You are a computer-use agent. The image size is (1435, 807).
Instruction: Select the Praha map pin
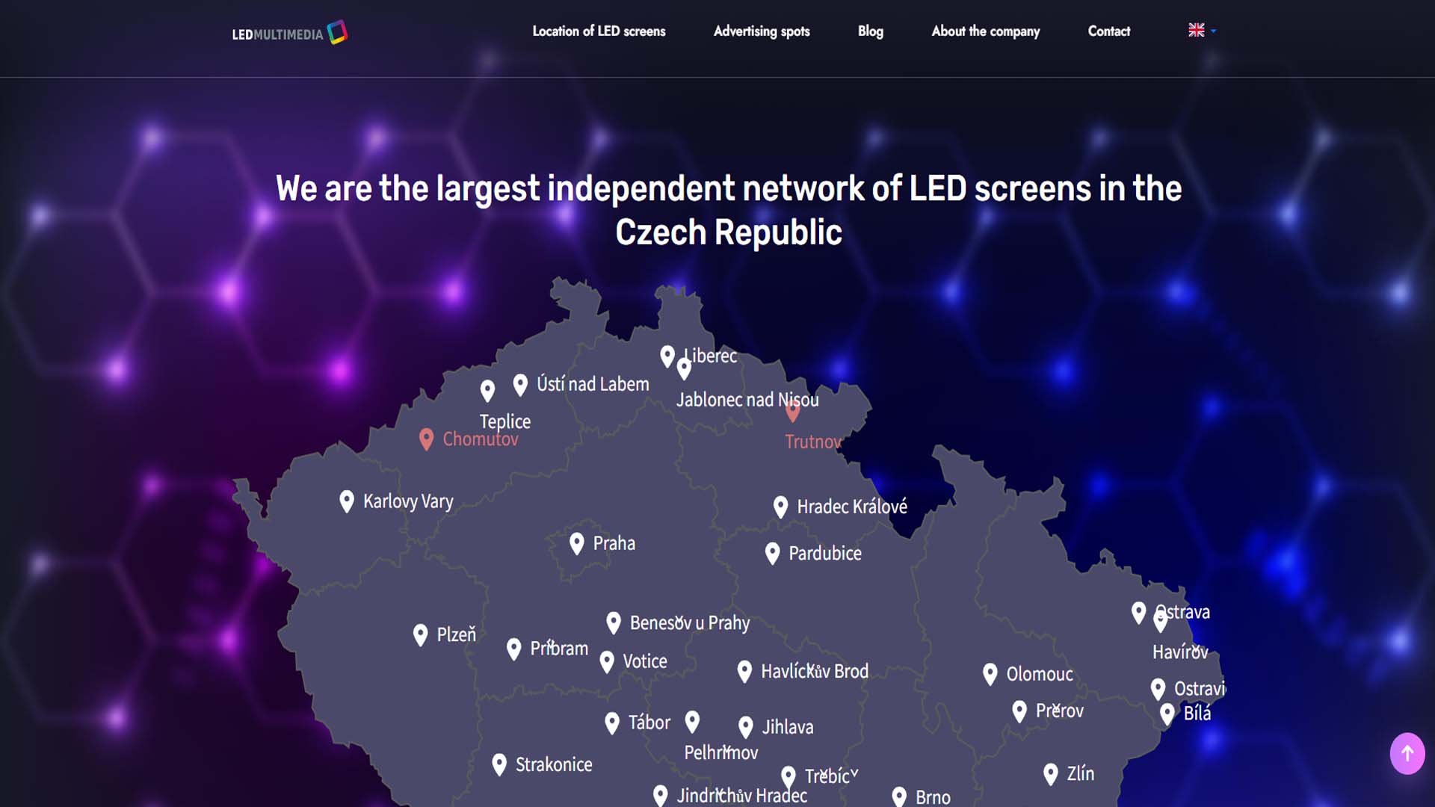click(576, 543)
